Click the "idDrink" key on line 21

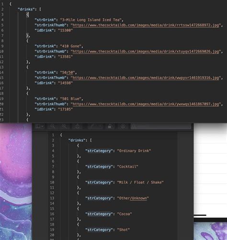[x=44, y=109]
